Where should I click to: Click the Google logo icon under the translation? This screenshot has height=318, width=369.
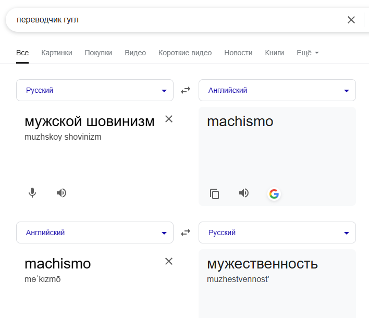(274, 194)
